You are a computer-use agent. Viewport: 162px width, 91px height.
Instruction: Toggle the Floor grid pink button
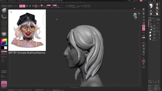pos(144,29)
